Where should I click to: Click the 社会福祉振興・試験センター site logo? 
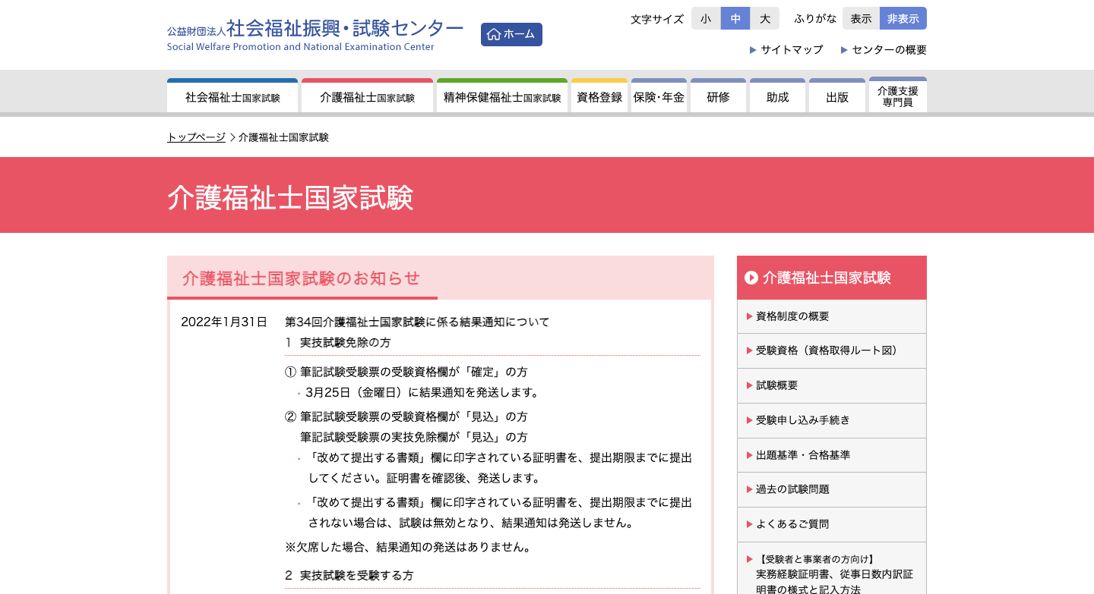315,35
